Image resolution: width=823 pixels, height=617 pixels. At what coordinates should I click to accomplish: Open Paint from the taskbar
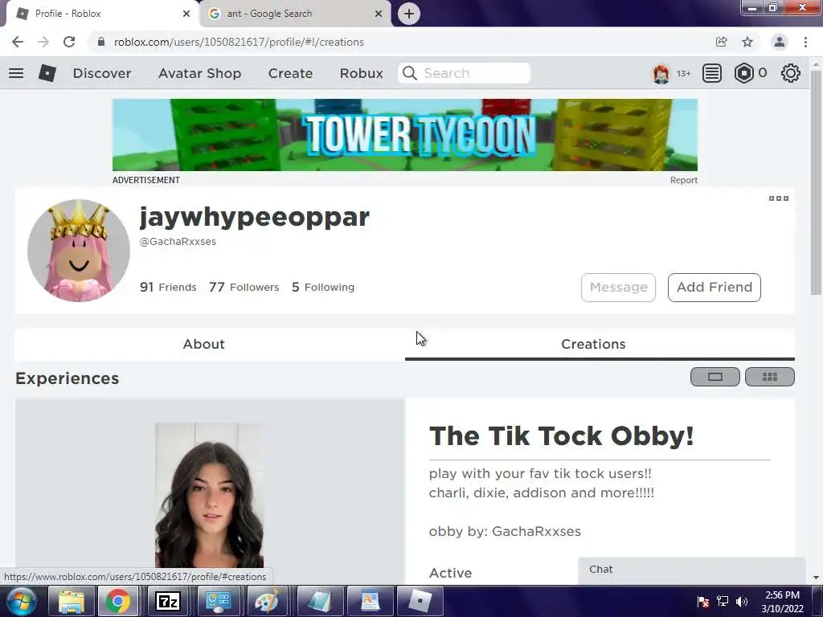tap(267, 601)
